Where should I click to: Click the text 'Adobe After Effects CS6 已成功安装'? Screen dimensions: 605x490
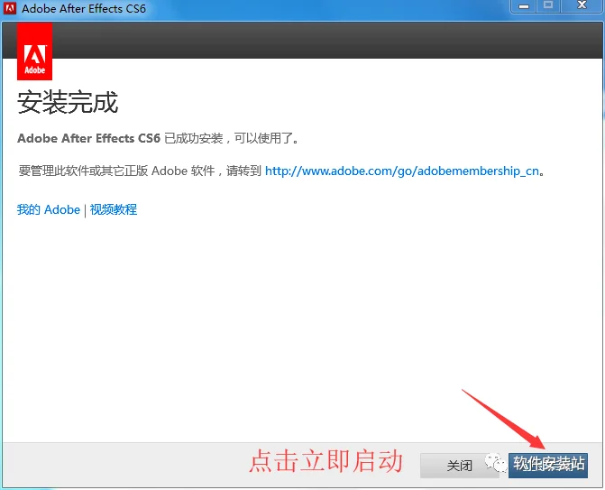tap(120, 138)
